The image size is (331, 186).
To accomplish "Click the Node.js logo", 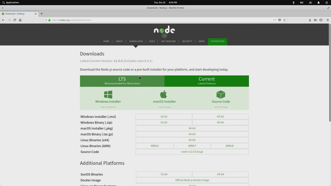I will pyautogui.click(x=164, y=32).
